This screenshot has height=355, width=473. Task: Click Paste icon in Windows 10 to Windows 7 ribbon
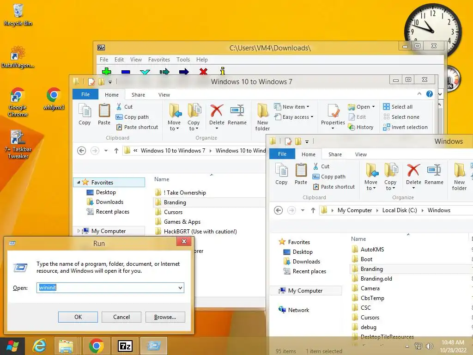tap(104, 114)
